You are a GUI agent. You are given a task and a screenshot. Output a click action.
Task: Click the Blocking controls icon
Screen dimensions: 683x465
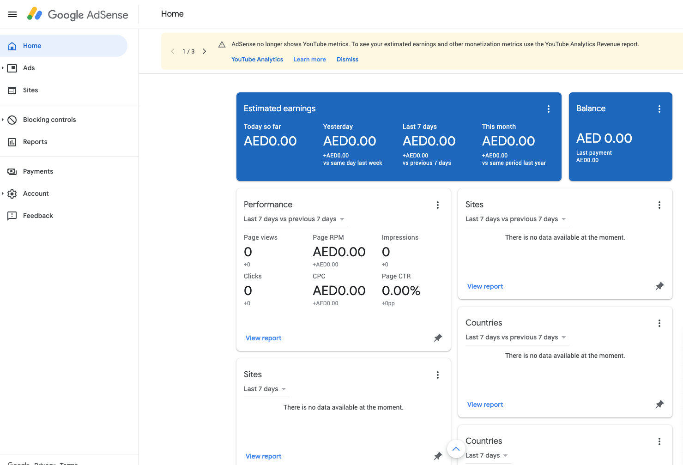tap(12, 120)
